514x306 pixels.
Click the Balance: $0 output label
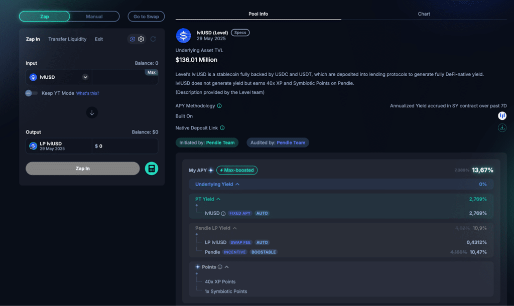pos(145,132)
